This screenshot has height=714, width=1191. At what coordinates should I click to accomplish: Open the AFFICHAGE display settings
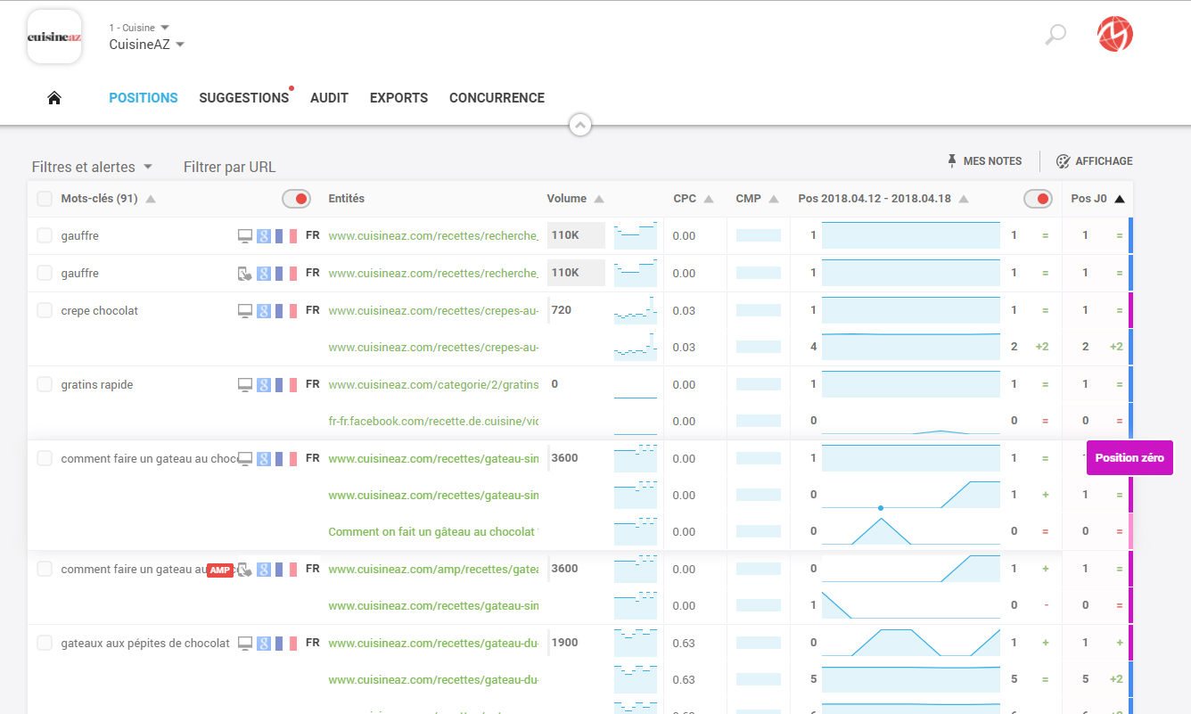click(x=1095, y=161)
